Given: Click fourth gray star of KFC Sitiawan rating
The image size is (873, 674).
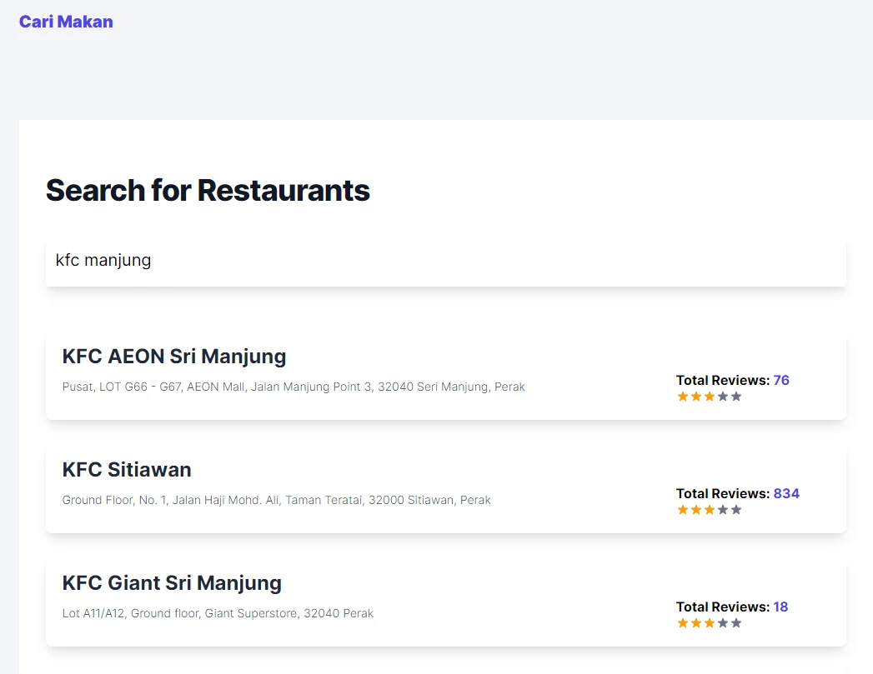Looking at the screenshot, I should [x=723, y=510].
